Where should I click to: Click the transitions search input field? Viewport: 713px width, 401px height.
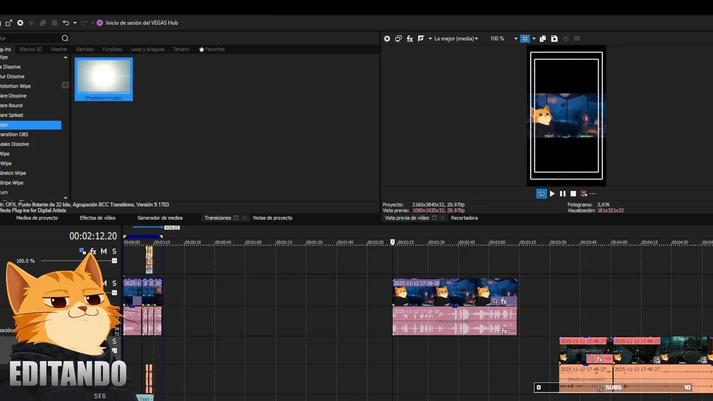30,38
